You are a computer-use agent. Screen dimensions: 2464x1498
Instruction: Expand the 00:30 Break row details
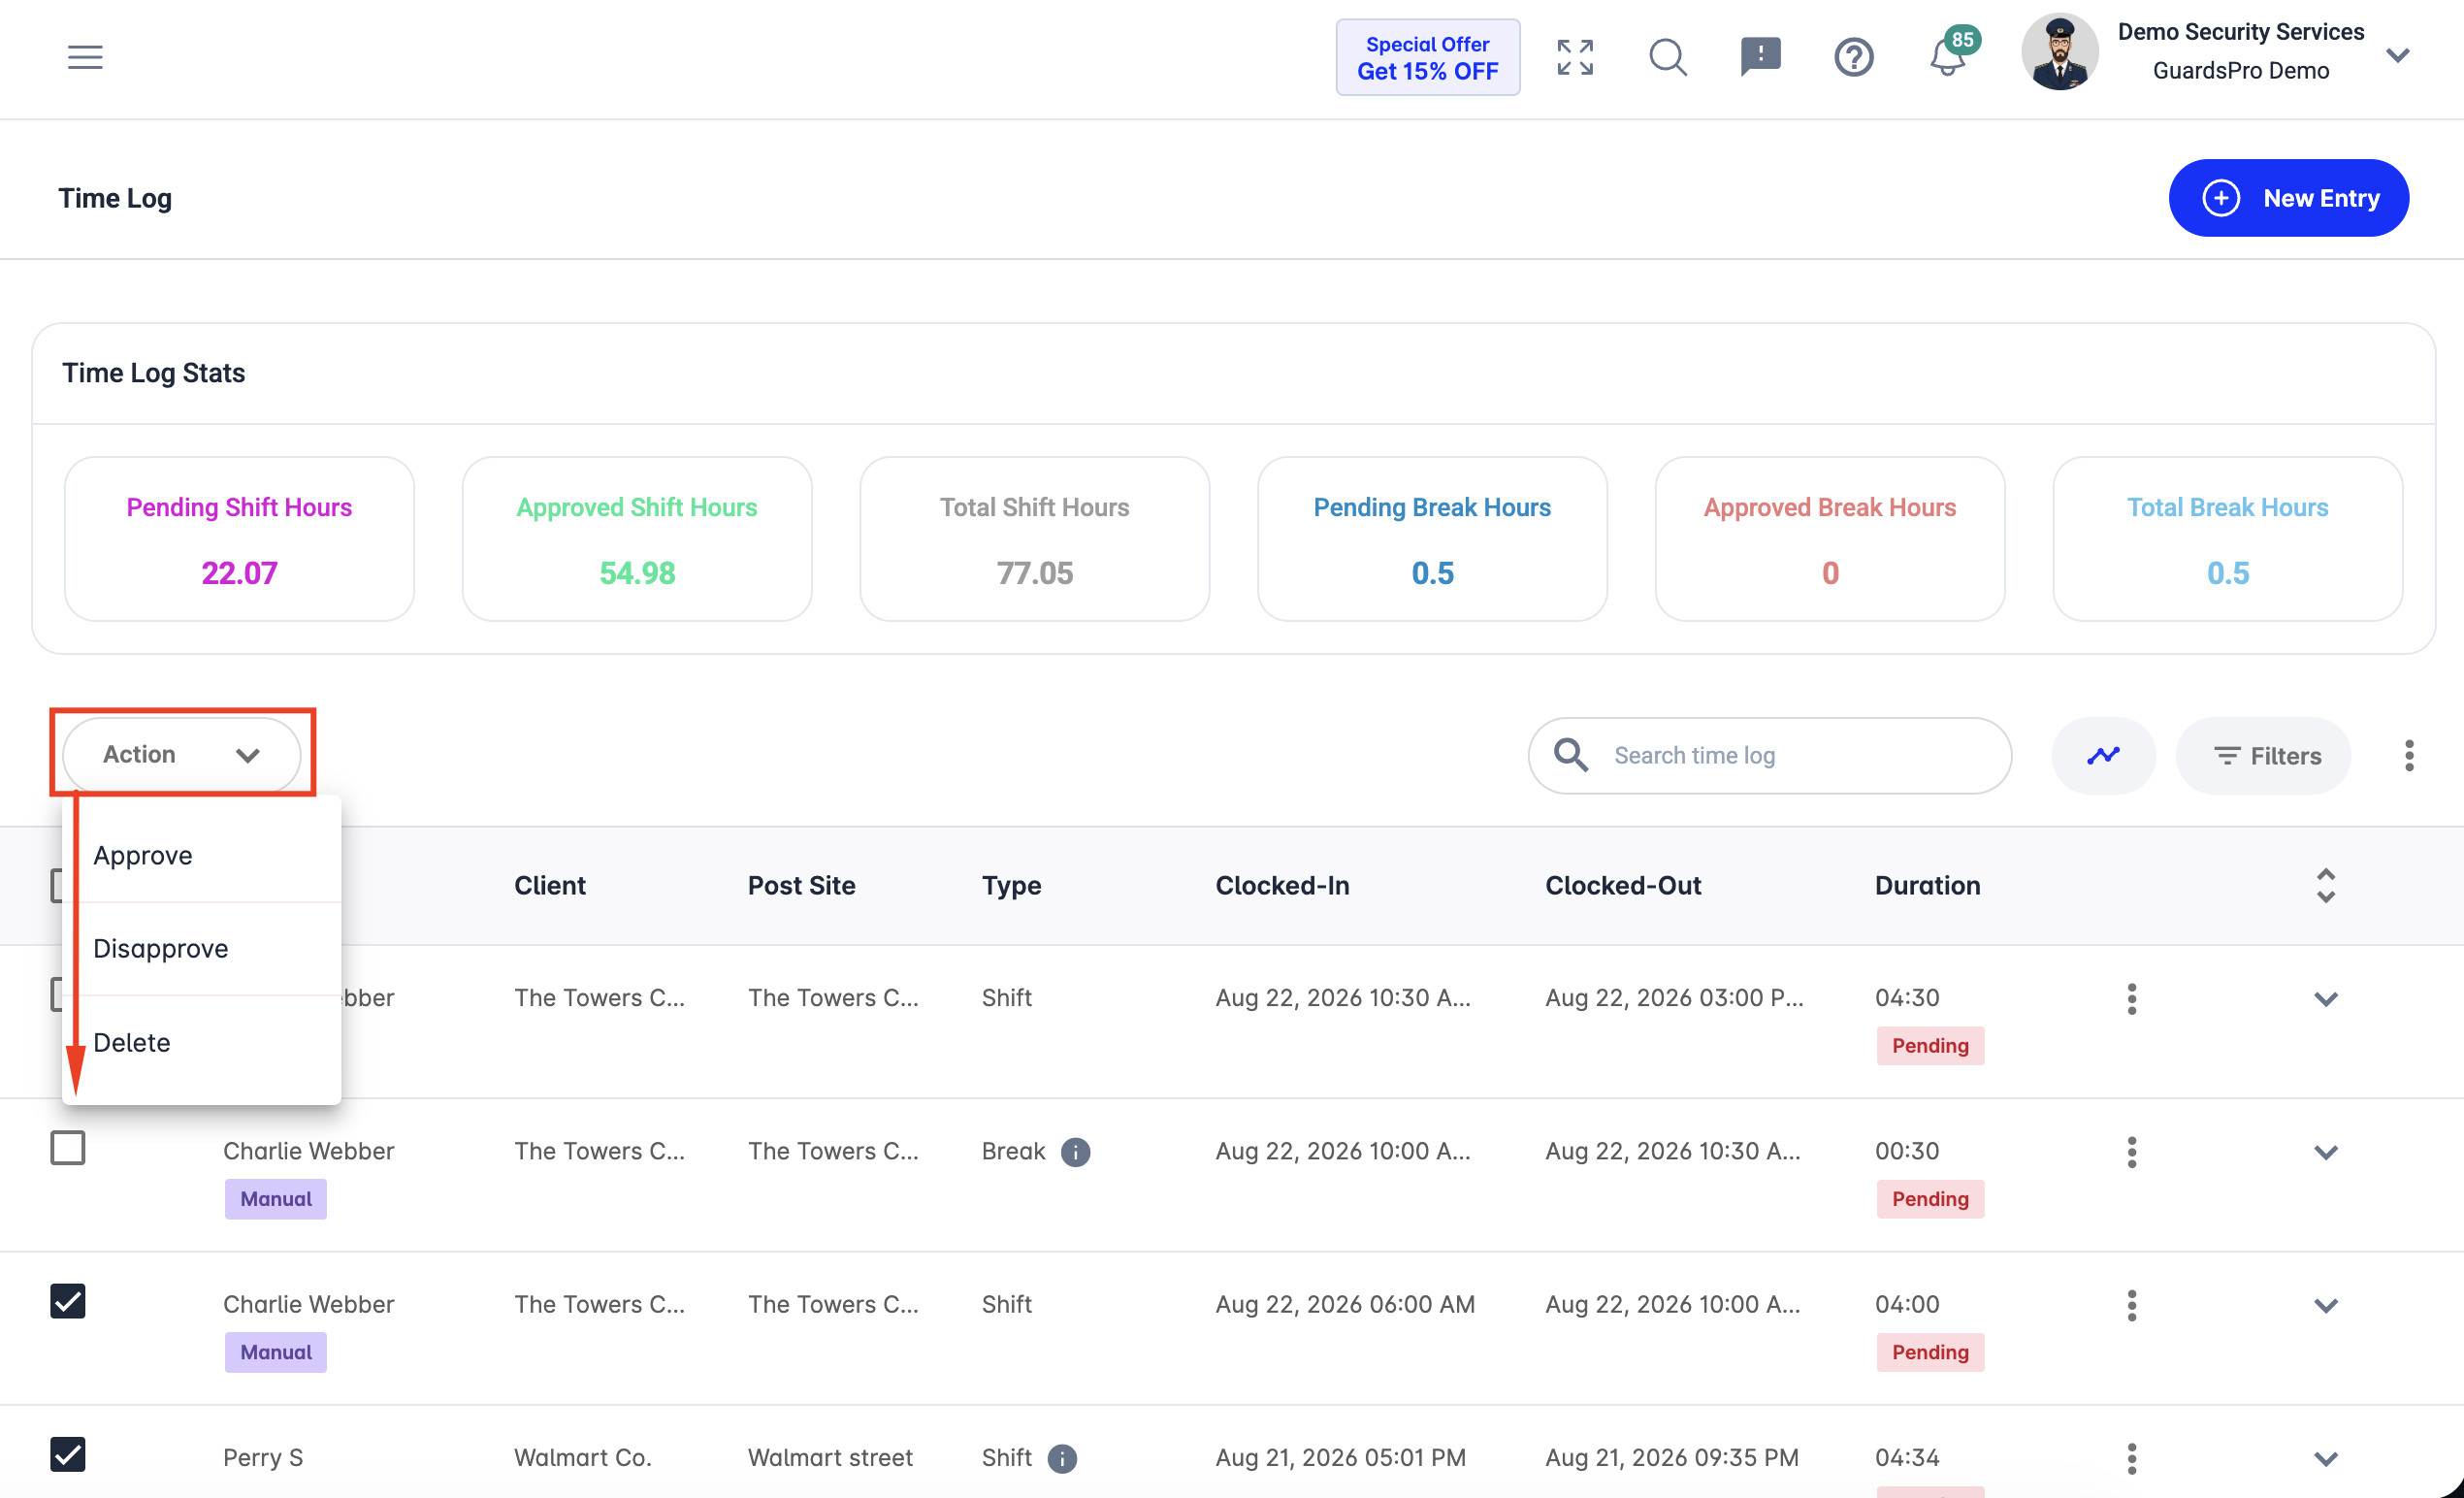(2326, 1152)
